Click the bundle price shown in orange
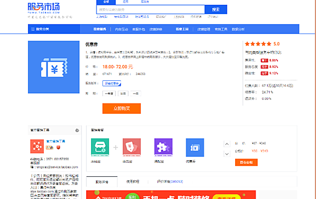 (x=260, y=151)
